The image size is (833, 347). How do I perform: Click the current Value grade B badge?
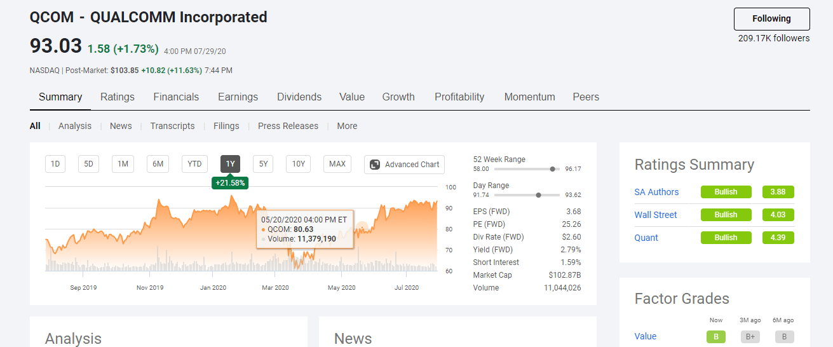click(716, 337)
